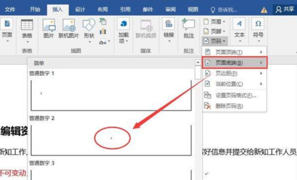
Task: Switch to the 审阅 (Review) tab
Action: point(170,10)
